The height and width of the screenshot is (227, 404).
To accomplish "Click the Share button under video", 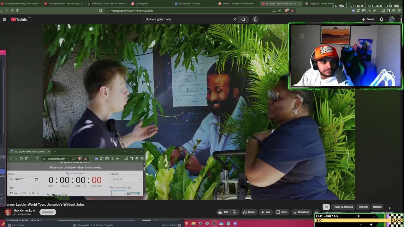I will coord(249,212).
